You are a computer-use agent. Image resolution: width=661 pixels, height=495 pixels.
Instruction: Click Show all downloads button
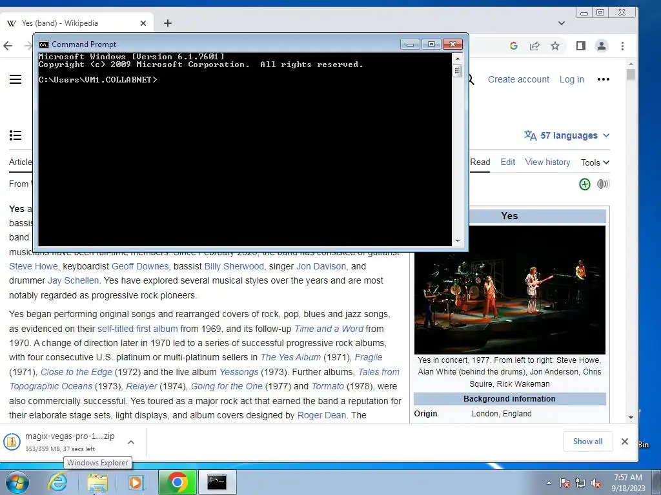pos(587,442)
